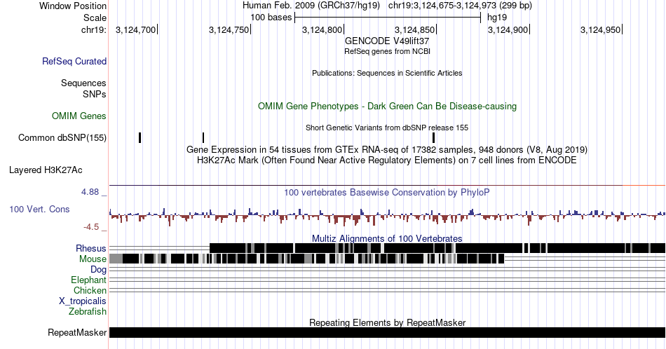Click the dbSNP variant mark before 3,124,750
This screenshot has height=349, width=666.
[203, 137]
